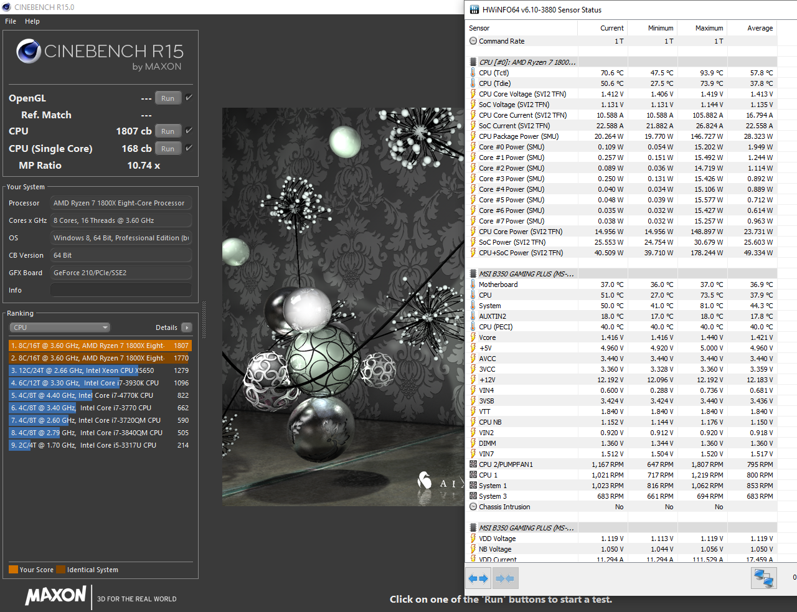The image size is (797, 612).
Task: Click the Cinebench title bar logo icon
Action: [6, 7]
